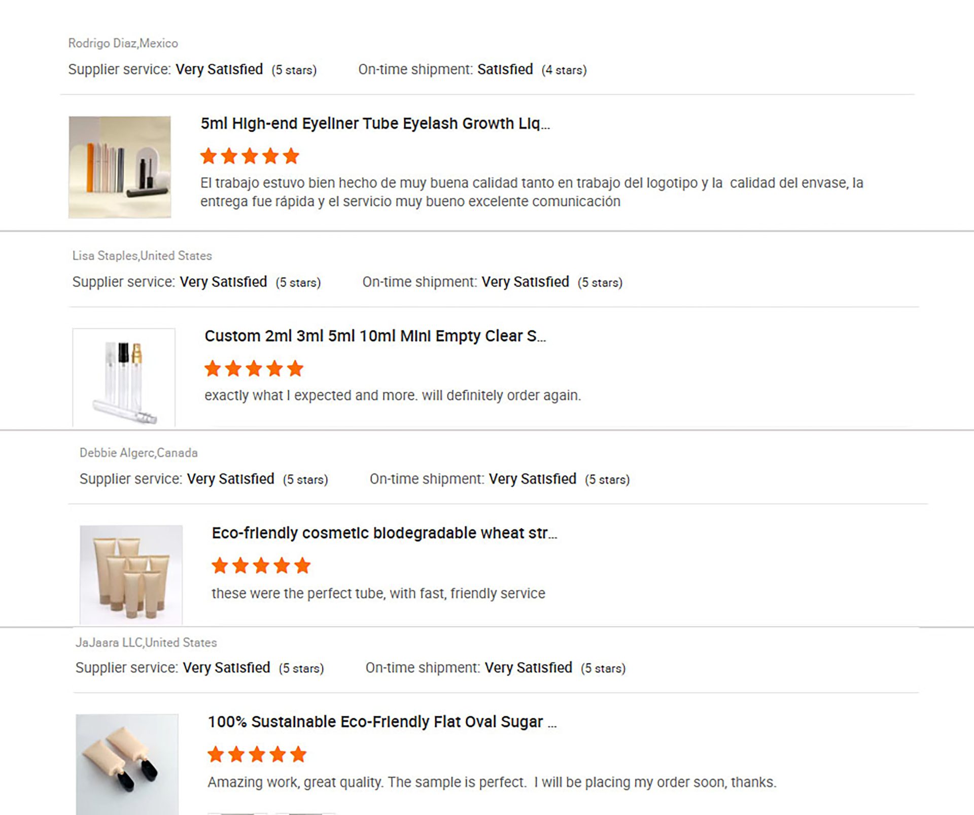Open 'Custom 2ml 3ml 5ml 10ml' product link
974x815 pixels.
375,336
